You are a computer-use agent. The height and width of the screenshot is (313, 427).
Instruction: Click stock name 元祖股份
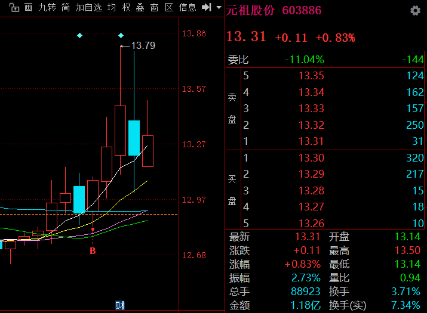coord(250,10)
